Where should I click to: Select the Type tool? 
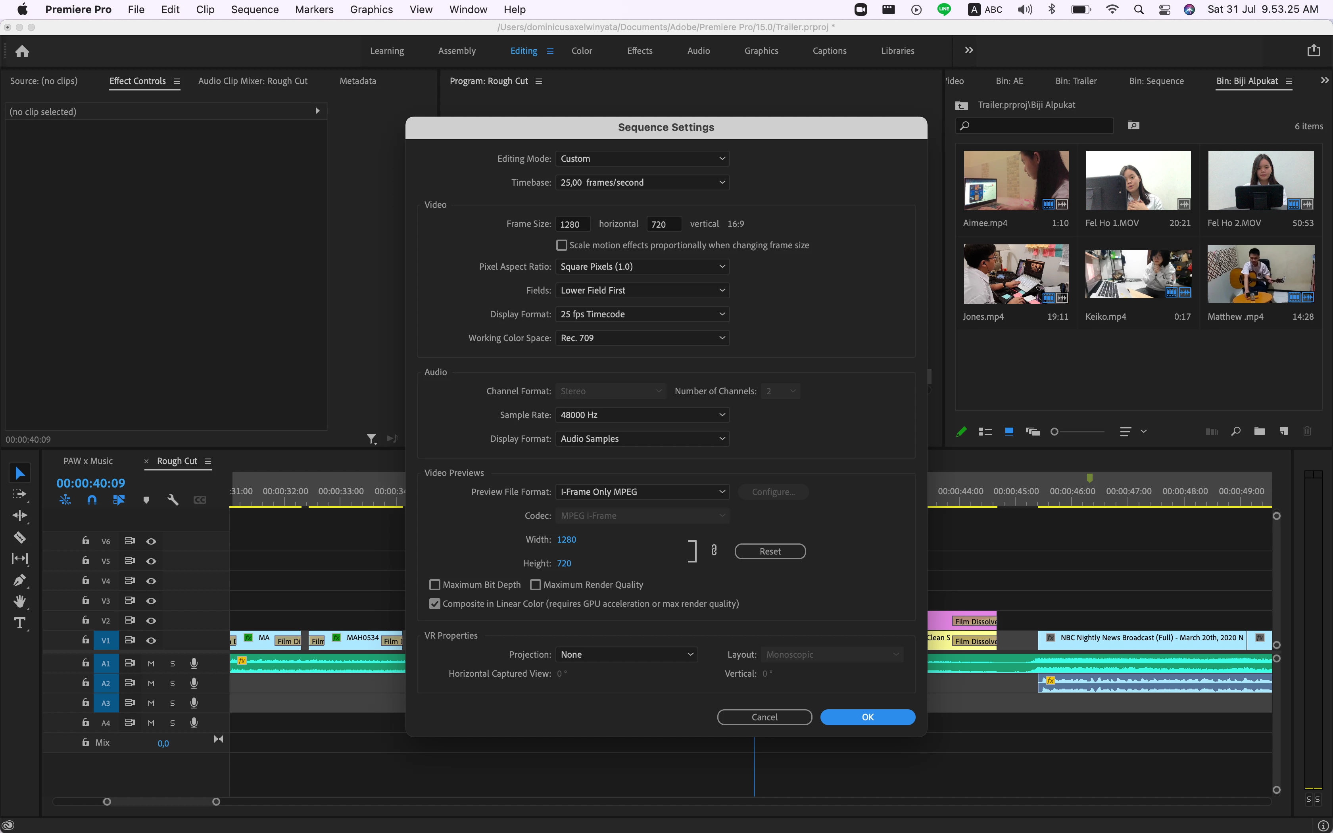tap(20, 623)
